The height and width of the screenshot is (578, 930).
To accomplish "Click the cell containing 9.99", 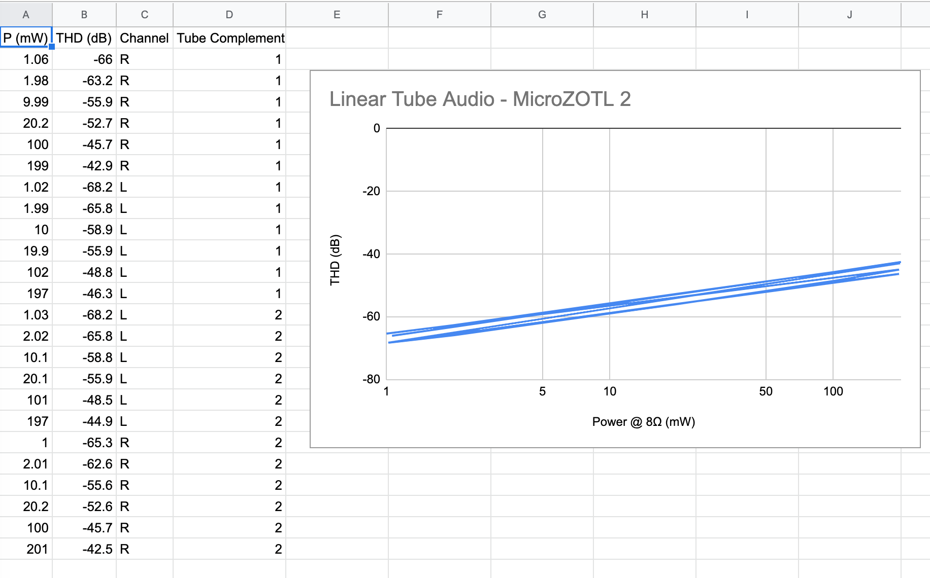I will (26, 102).
